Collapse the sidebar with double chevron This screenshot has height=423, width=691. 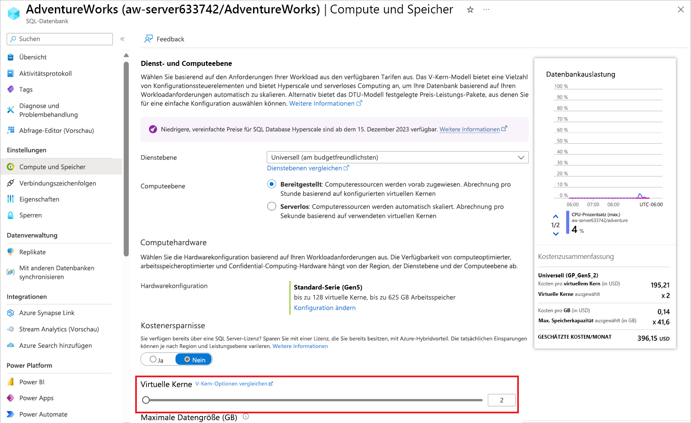pyautogui.click(x=123, y=39)
